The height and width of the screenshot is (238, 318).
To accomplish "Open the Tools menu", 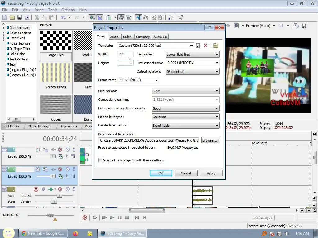I will (x=52, y=10).
